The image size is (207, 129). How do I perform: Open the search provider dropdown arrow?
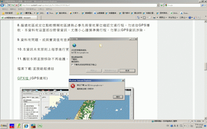[x=205, y=5]
